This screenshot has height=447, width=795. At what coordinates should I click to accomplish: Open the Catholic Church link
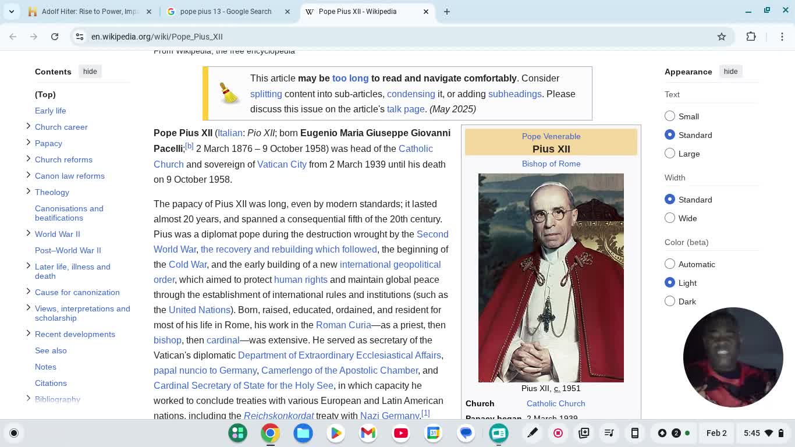(x=415, y=148)
